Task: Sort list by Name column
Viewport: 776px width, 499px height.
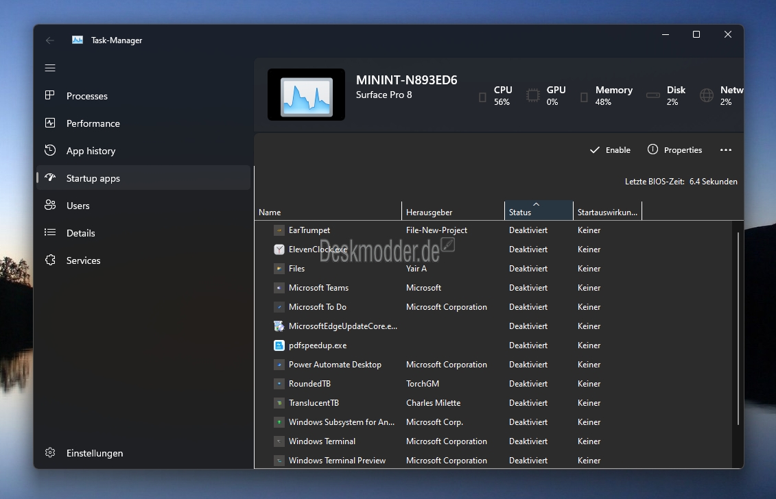Action: tap(328, 212)
